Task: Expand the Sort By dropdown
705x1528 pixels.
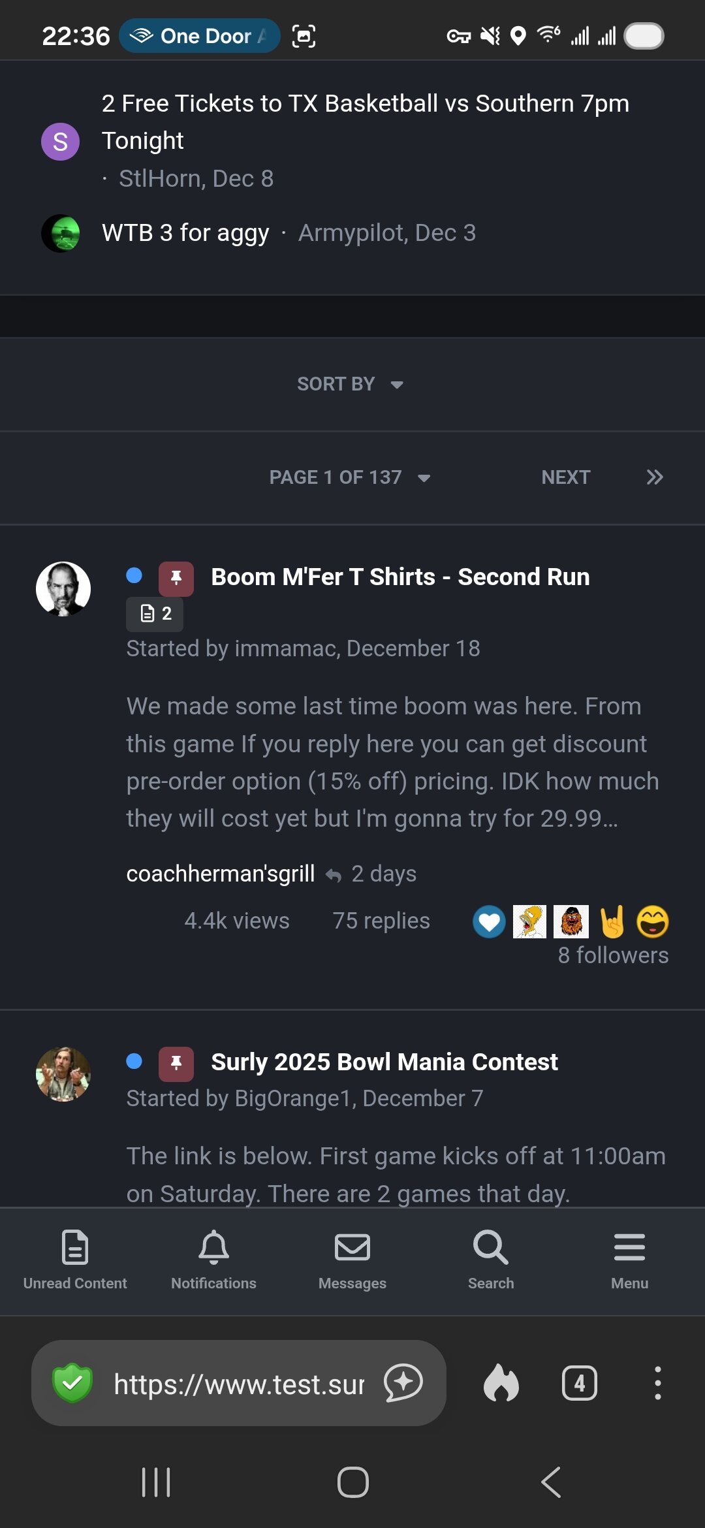Action: pos(350,384)
